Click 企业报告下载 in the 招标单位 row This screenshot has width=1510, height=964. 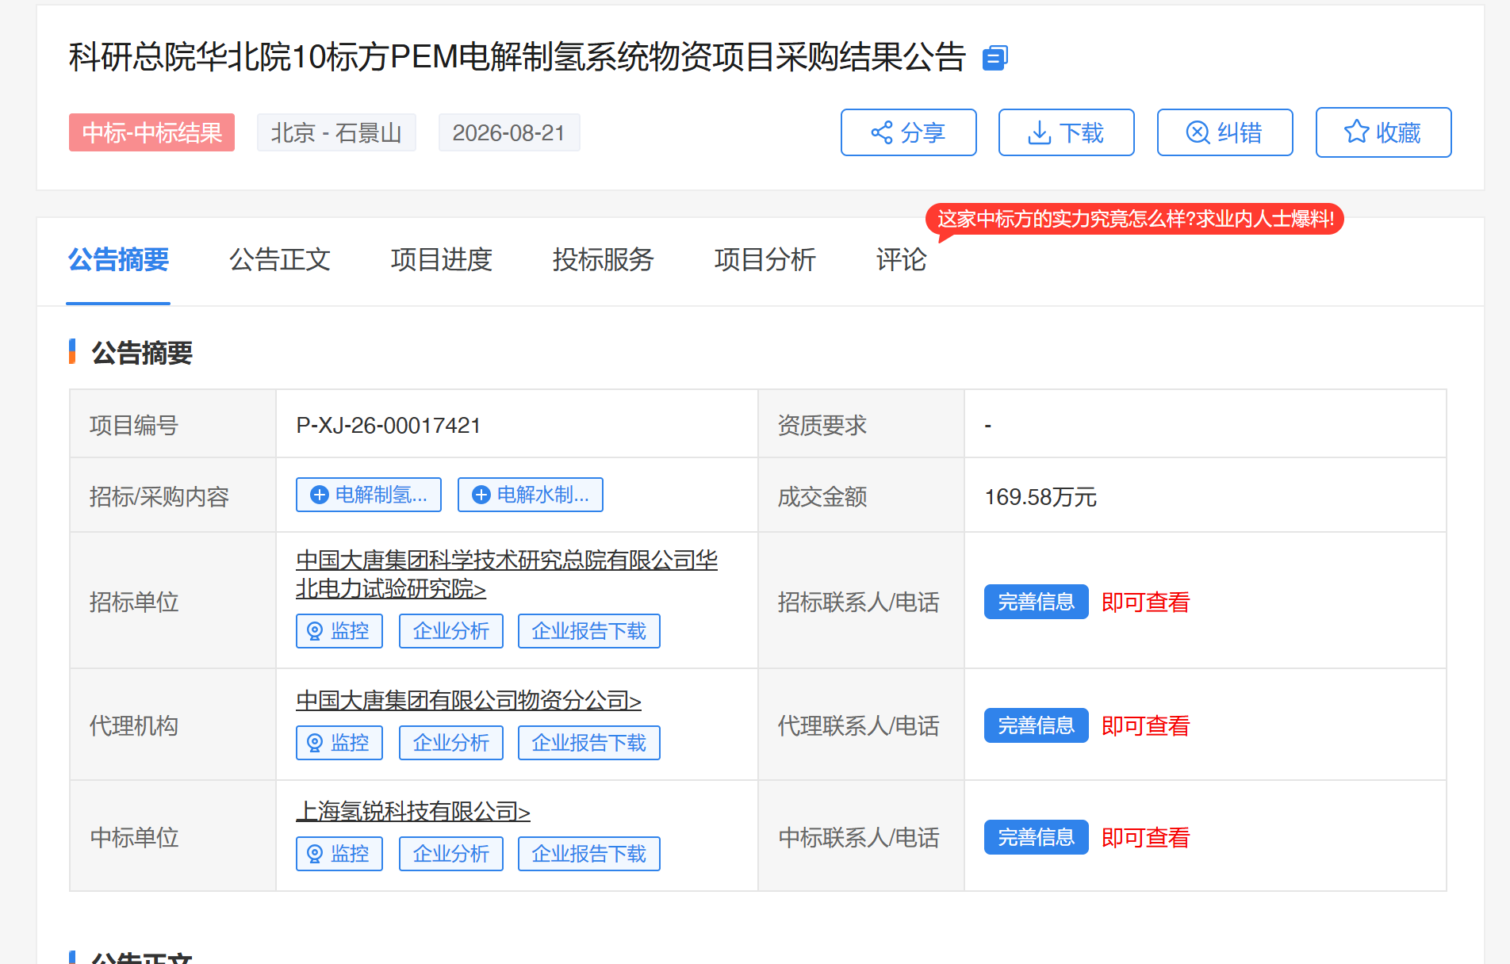point(589,631)
